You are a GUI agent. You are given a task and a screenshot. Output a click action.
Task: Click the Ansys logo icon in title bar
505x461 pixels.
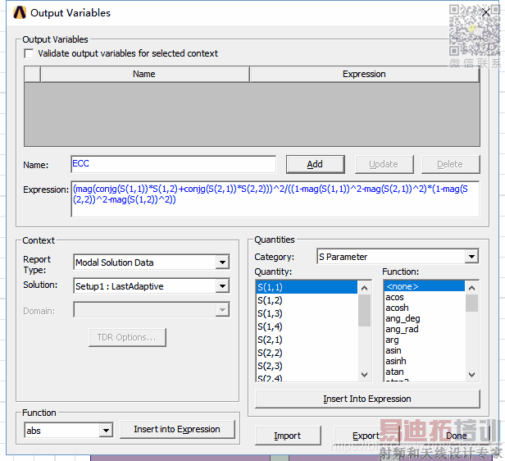(20, 12)
